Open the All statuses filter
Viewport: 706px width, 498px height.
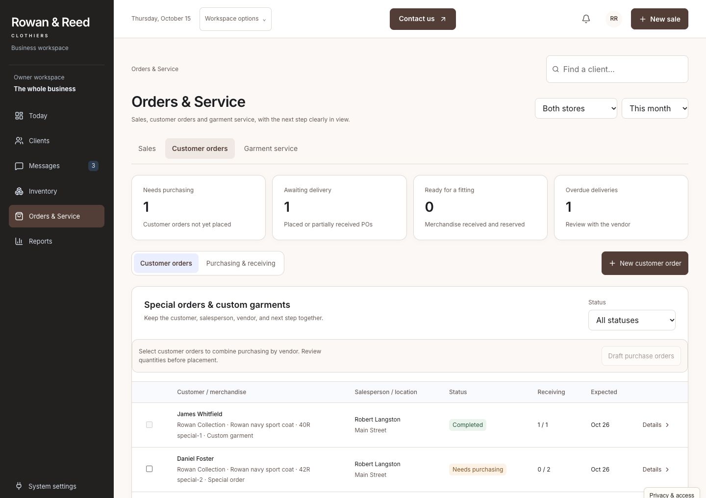pos(632,320)
